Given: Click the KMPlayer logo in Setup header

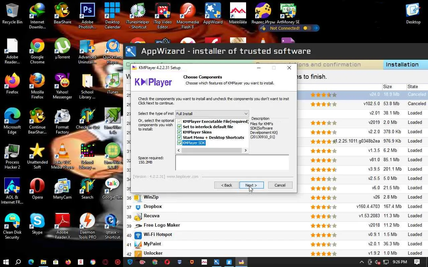Looking at the screenshot, I should 153,82.
